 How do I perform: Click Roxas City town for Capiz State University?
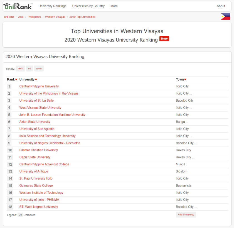(x=183, y=157)
